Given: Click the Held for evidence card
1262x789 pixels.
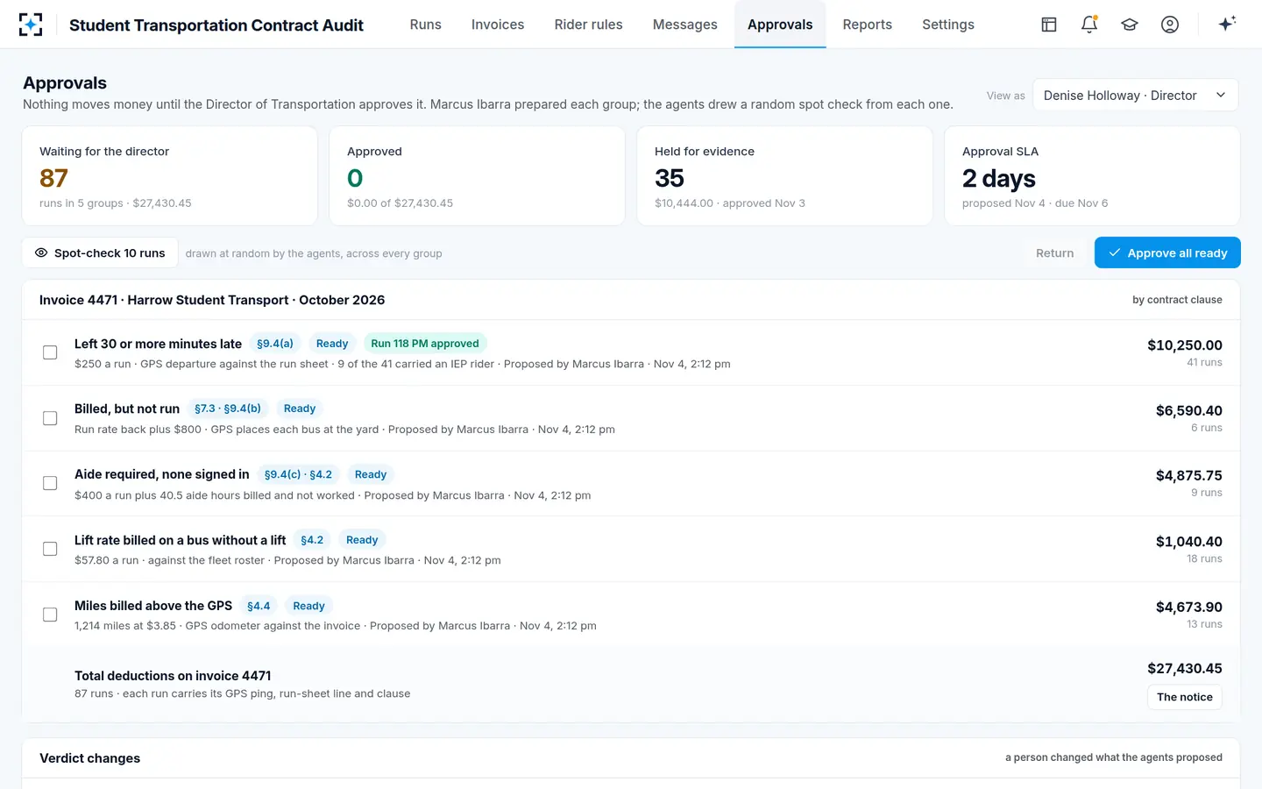Looking at the screenshot, I should click(x=784, y=176).
